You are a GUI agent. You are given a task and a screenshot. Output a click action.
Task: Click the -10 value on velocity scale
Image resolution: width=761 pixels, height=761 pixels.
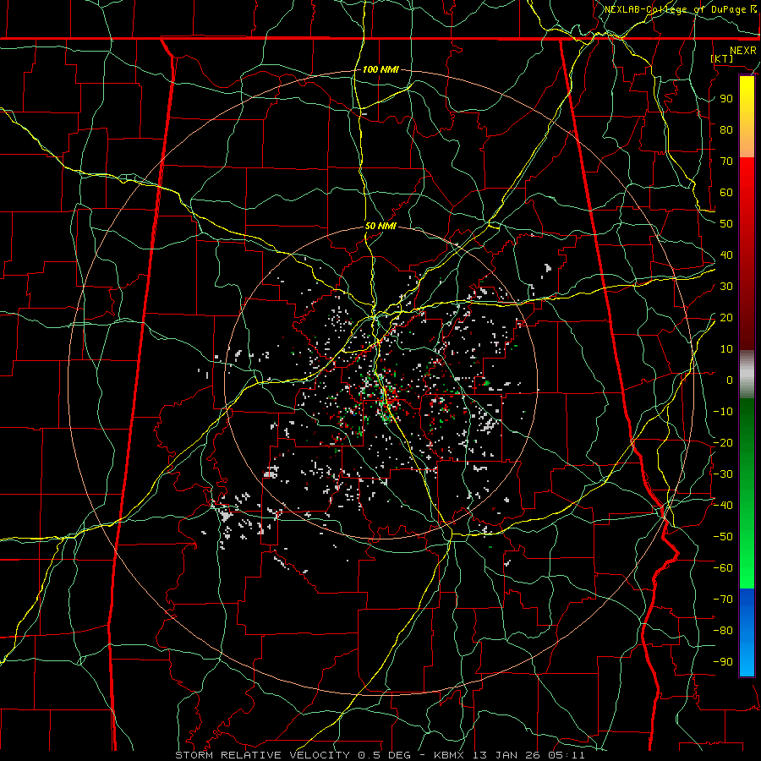pyautogui.click(x=723, y=412)
